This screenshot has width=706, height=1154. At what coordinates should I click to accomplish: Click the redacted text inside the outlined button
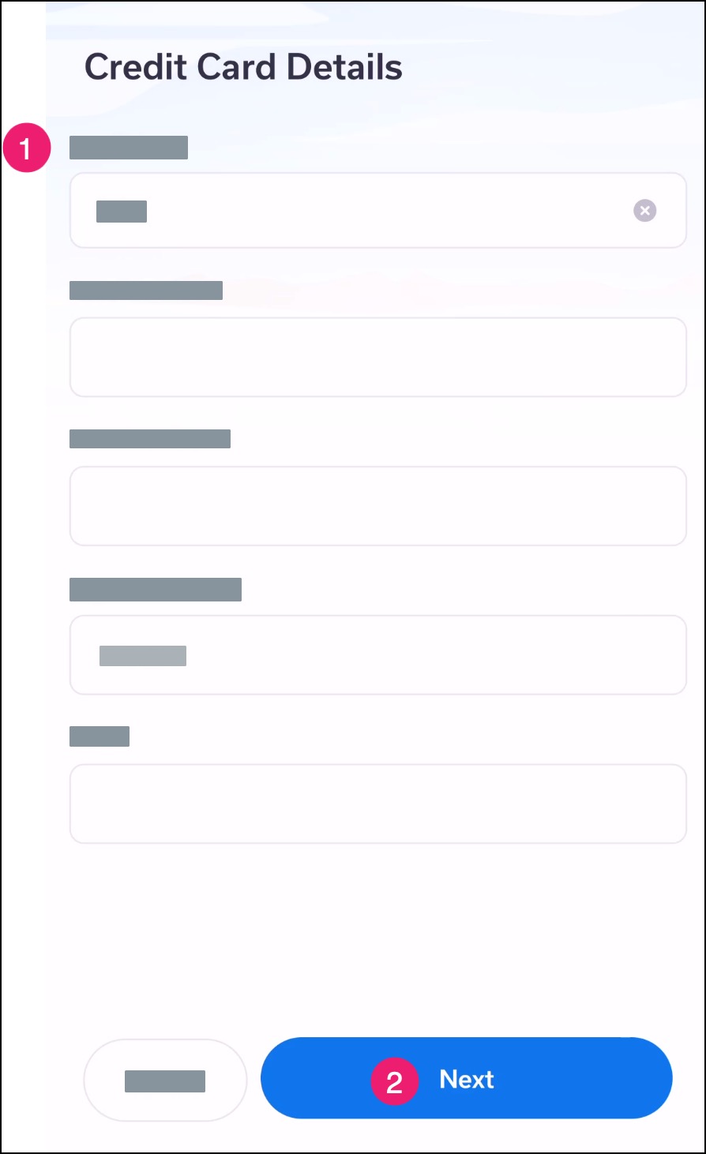tap(165, 1081)
